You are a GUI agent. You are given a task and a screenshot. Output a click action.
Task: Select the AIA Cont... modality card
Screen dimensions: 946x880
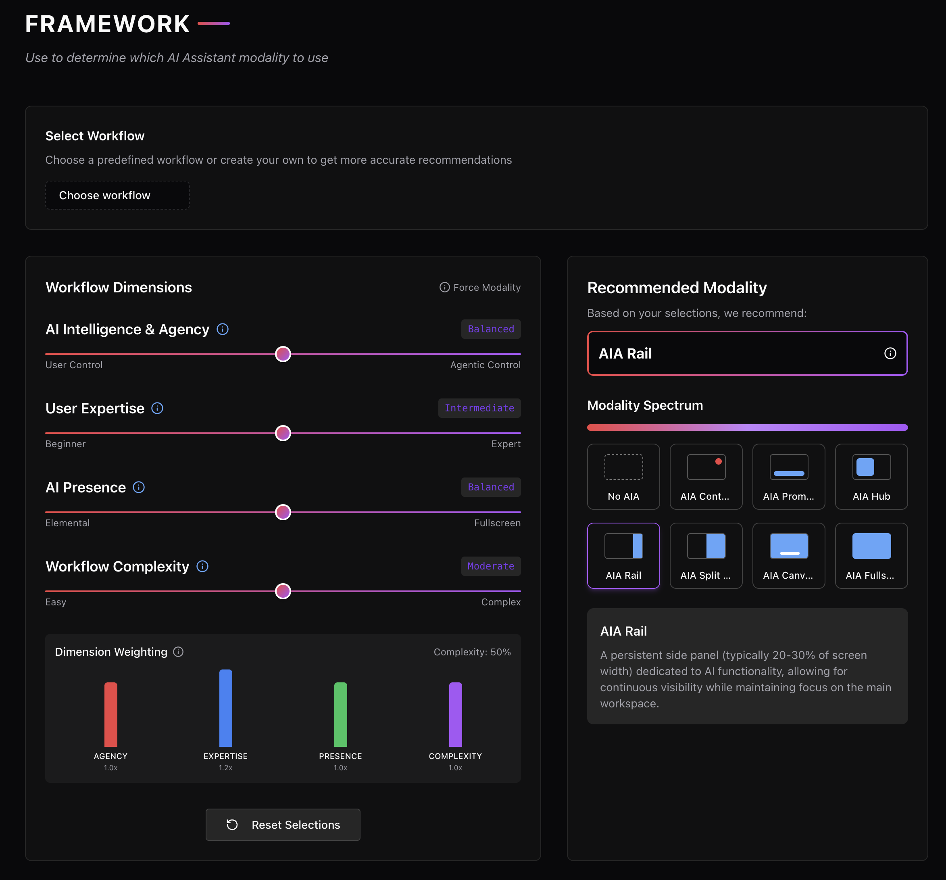pyautogui.click(x=706, y=476)
